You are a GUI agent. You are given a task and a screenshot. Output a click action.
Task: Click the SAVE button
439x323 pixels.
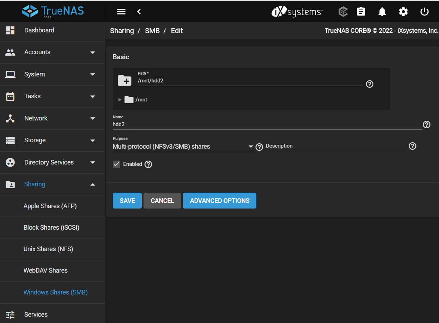coord(127,201)
